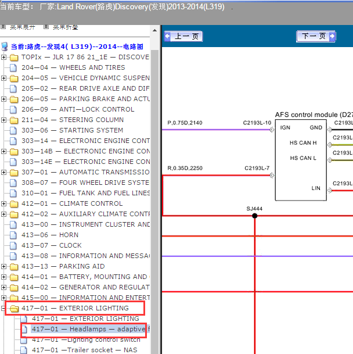This screenshot has width=353, height=354.
Task: Click the previous page button 上一页
Action: (183, 37)
